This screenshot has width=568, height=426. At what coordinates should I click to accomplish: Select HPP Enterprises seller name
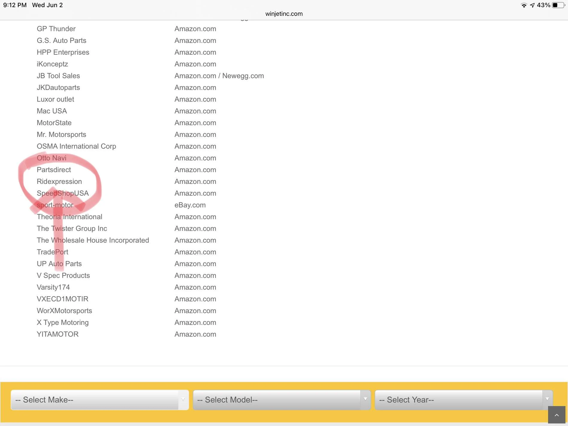click(x=63, y=52)
